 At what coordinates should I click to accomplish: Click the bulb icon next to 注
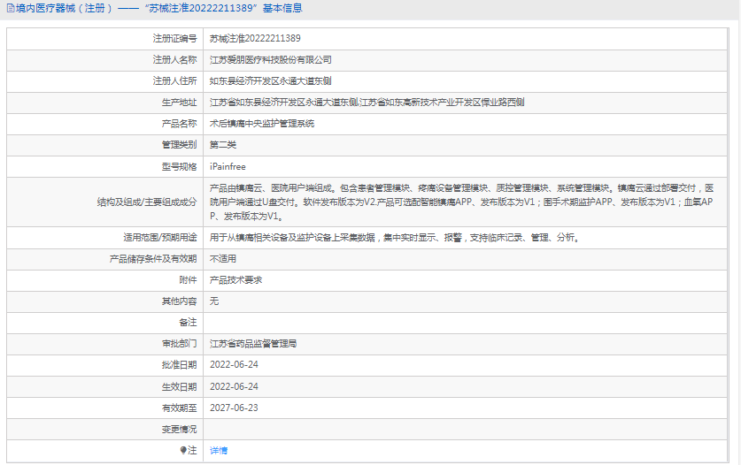coord(183,450)
